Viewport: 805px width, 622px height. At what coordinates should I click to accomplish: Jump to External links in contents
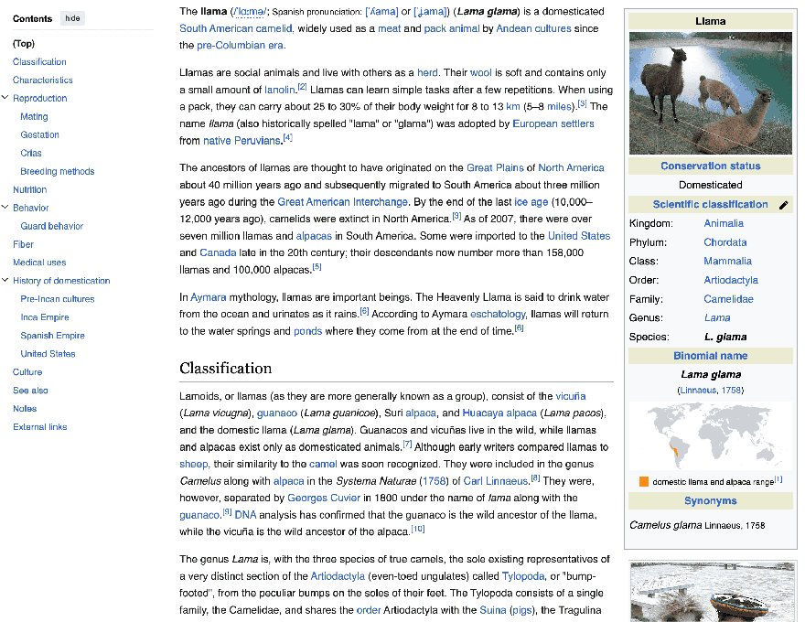pyautogui.click(x=40, y=427)
